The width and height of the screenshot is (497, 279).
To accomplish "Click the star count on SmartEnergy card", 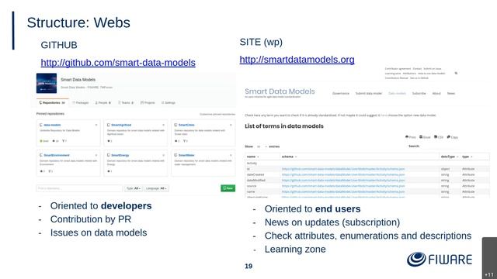I will click(109, 171).
